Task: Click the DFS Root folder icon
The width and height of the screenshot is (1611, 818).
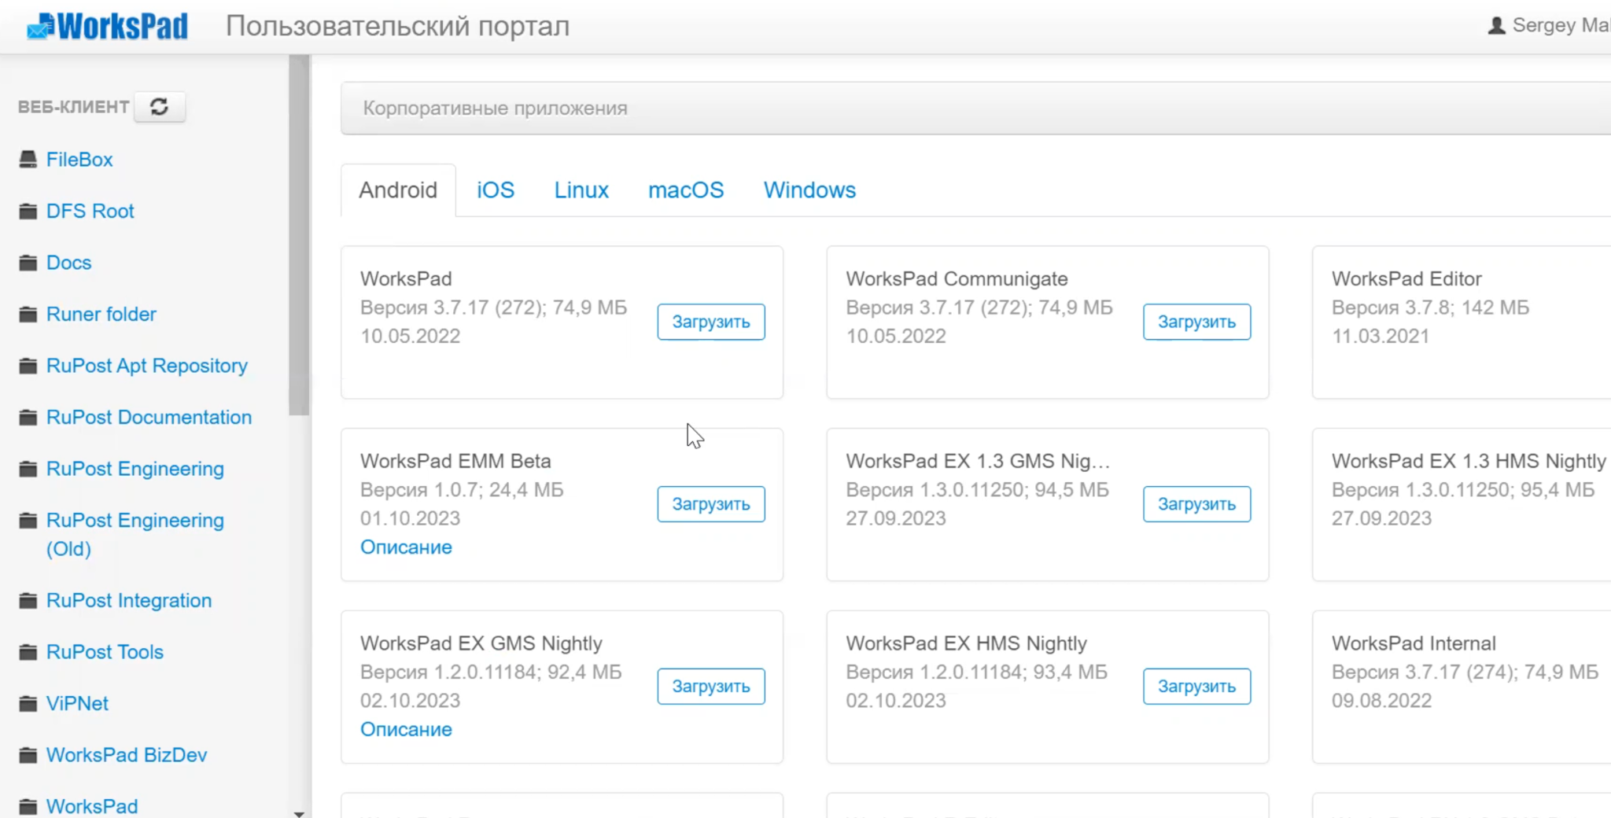Action: click(x=28, y=212)
